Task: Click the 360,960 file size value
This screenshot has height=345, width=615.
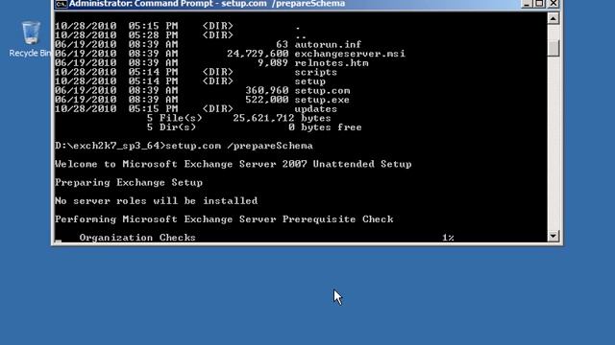Action: coord(267,91)
